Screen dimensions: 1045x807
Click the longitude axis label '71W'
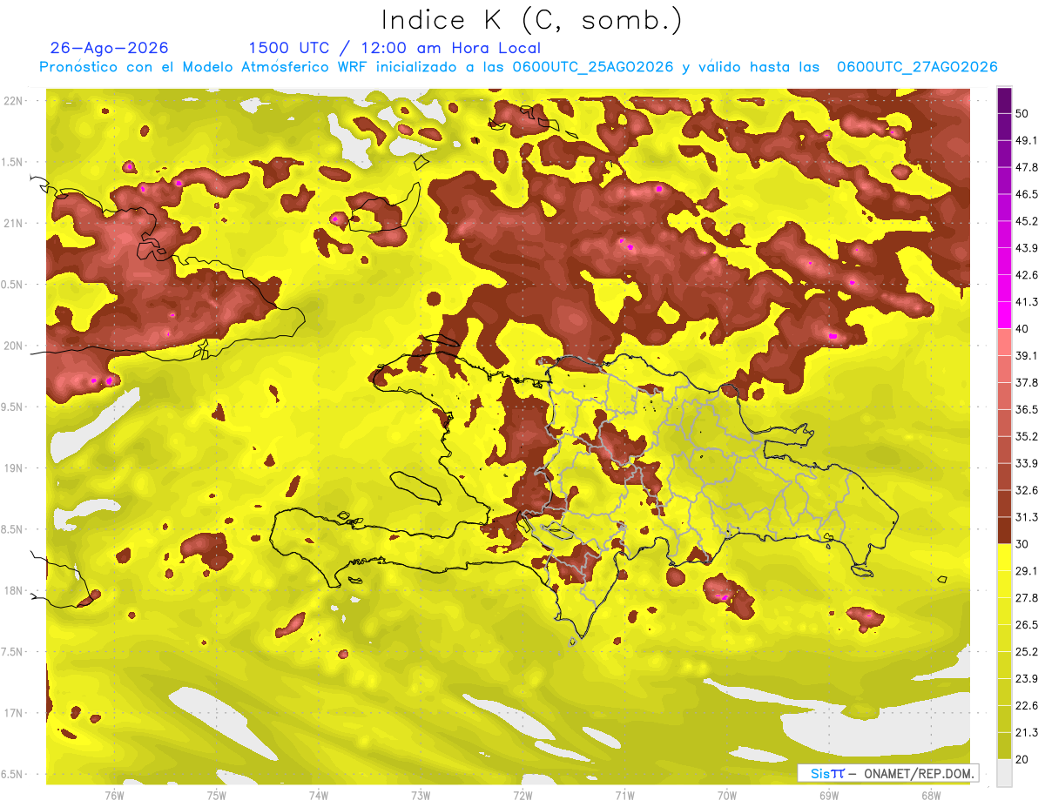pyautogui.click(x=624, y=795)
